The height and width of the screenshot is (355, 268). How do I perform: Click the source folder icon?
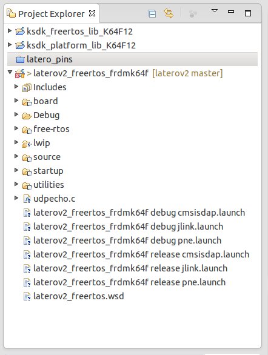pyautogui.click(x=27, y=158)
